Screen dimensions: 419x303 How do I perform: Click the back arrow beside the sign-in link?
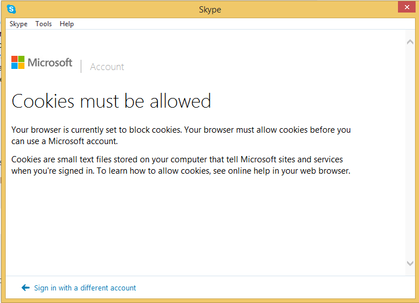25,288
